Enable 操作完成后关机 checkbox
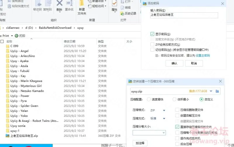This screenshot has width=234, height=147. pos(177,138)
